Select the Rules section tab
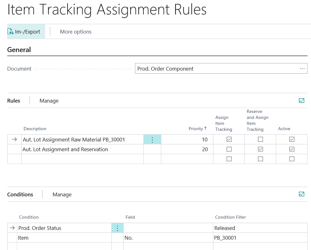Image resolution: width=311 pixels, height=250 pixels. pyautogui.click(x=13, y=101)
